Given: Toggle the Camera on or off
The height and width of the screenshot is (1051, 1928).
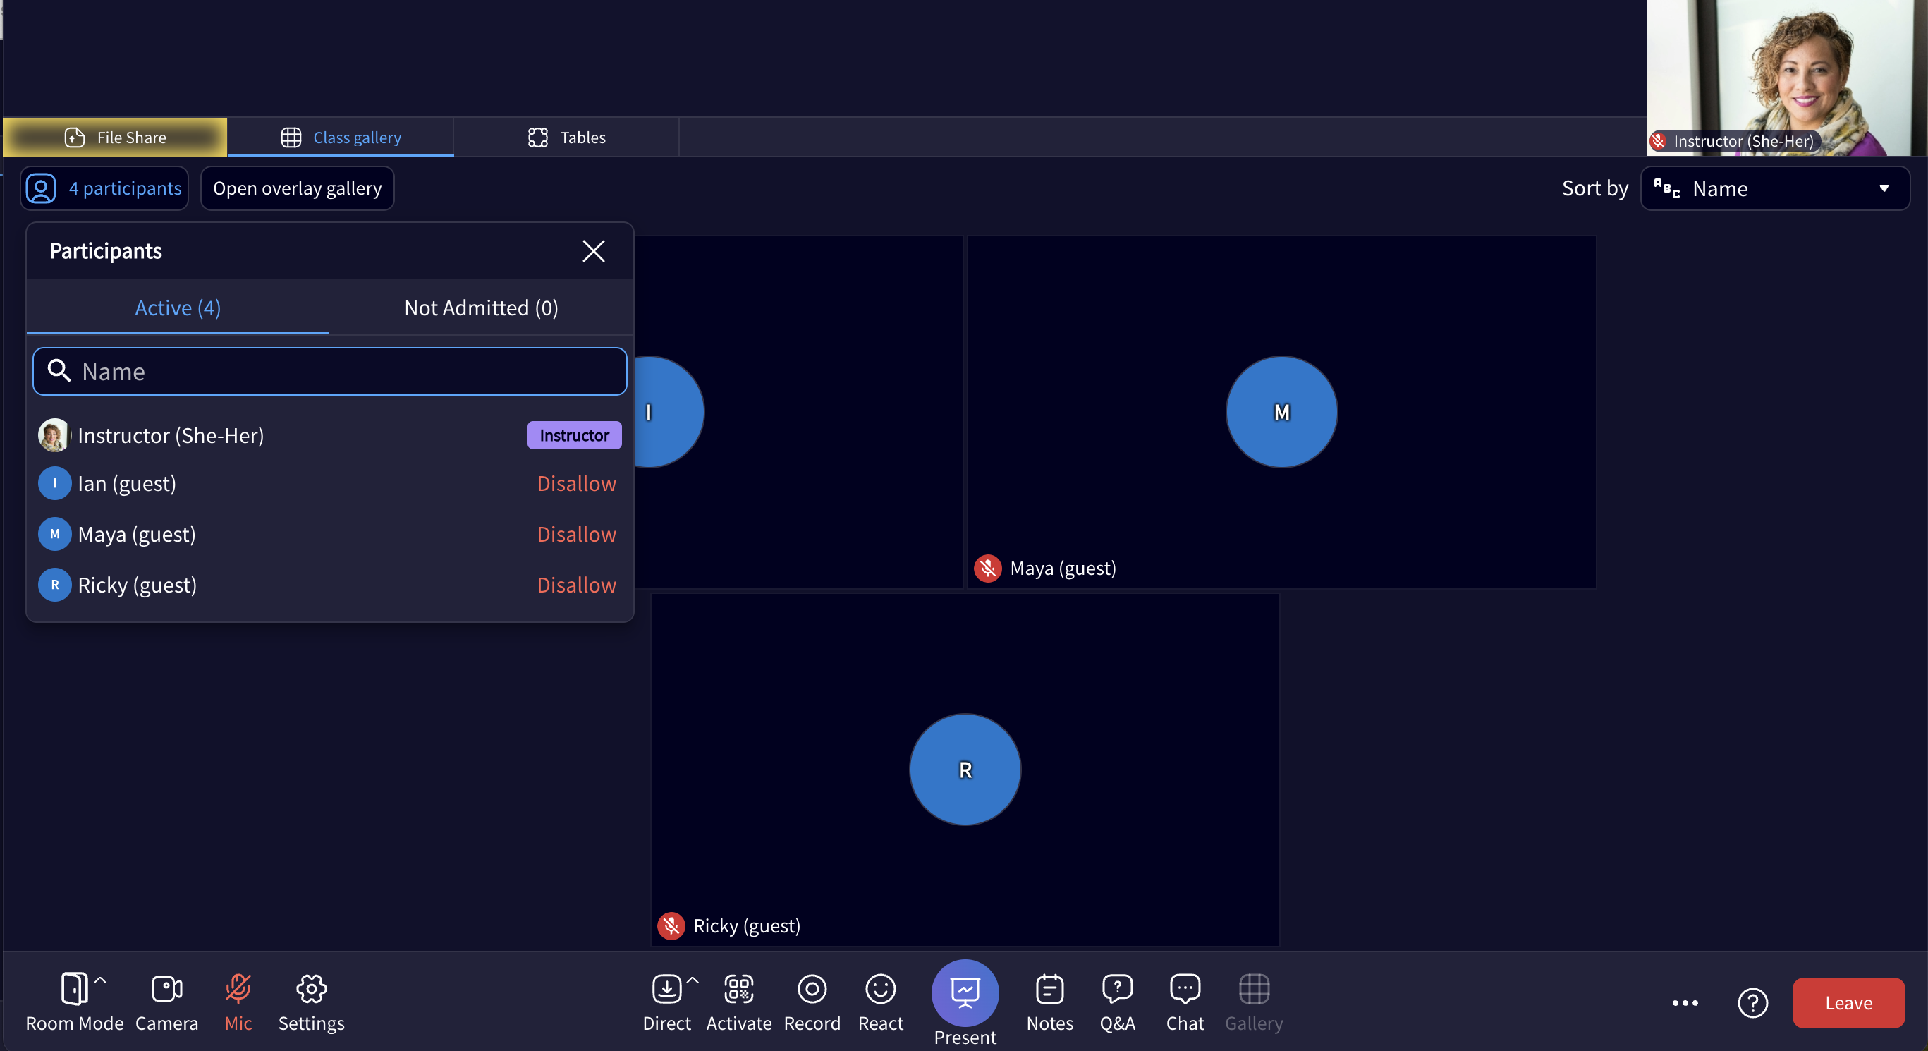Looking at the screenshot, I should (166, 989).
